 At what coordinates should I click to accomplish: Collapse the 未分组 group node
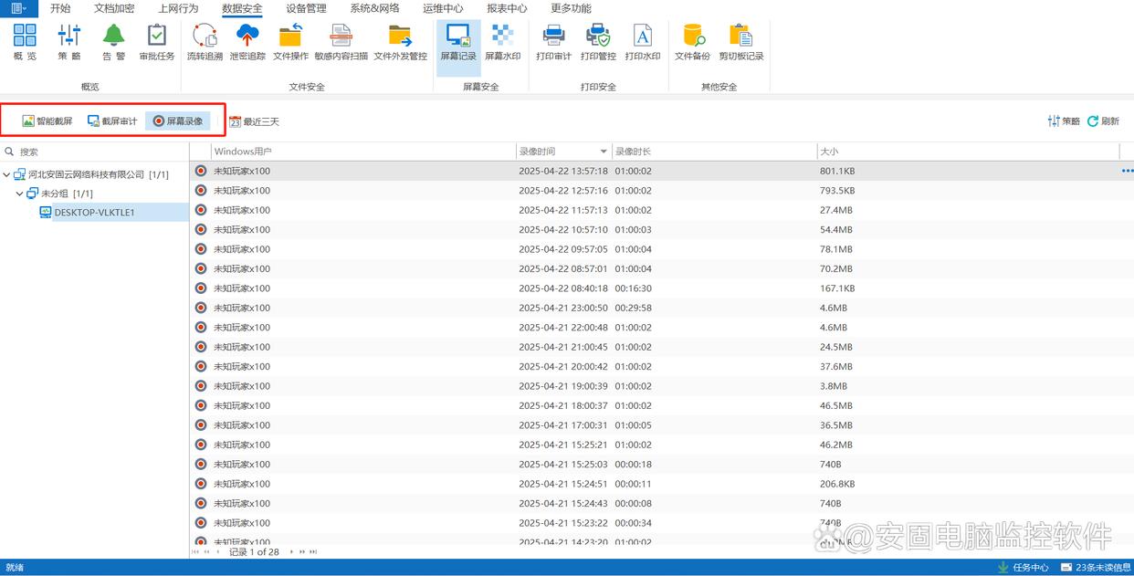click(20, 194)
